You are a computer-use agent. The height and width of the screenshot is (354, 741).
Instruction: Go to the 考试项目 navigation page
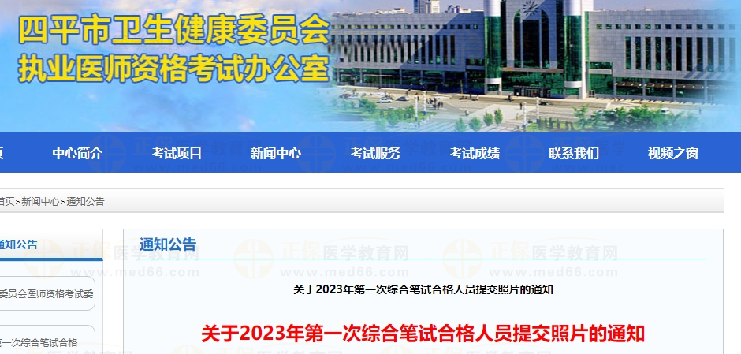177,154
